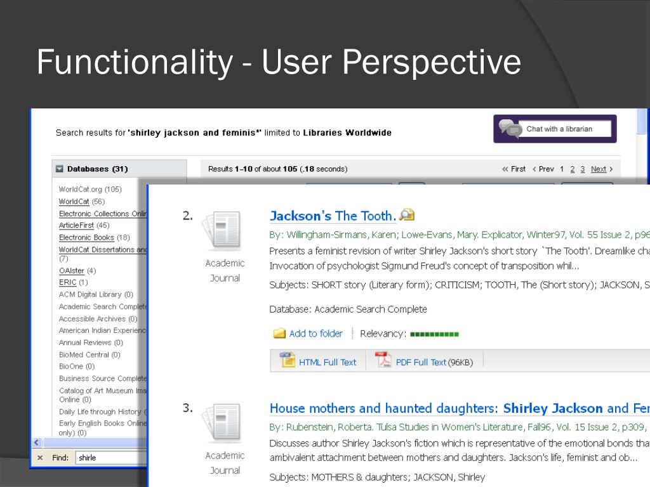This screenshot has width=650, height=487.
Task: Click the left arrow on the horizontal scrollbar
Action: click(36, 442)
